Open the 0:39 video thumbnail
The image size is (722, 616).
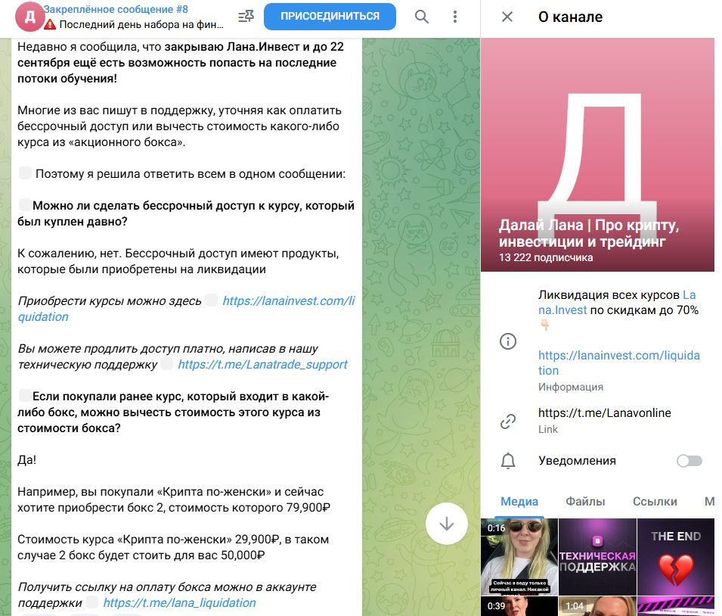(519, 606)
